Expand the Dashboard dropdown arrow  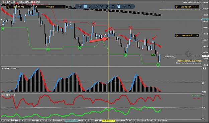coord(197,36)
